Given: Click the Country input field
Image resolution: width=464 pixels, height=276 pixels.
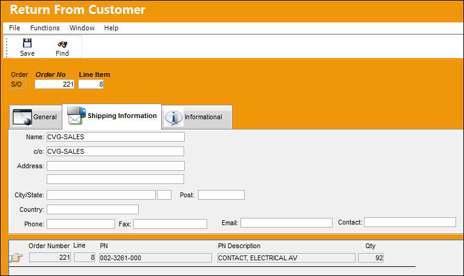Looking at the screenshot, I should (92, 209).
